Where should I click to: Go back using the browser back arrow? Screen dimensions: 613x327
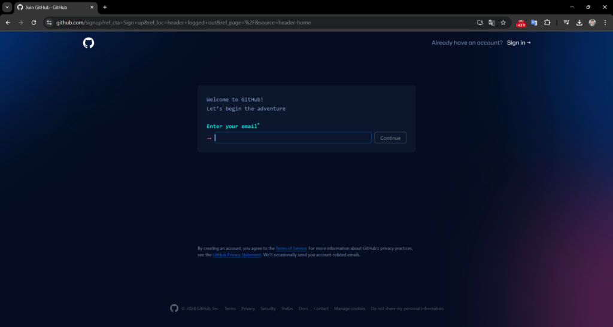(8, 23)
